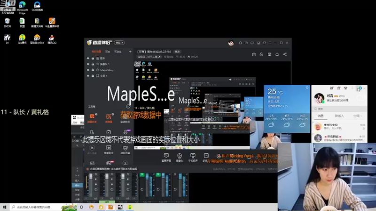Toggle the lock on 摄像头 1 source
The height and width of the screenshot is (211, 376).
point(93,64)
